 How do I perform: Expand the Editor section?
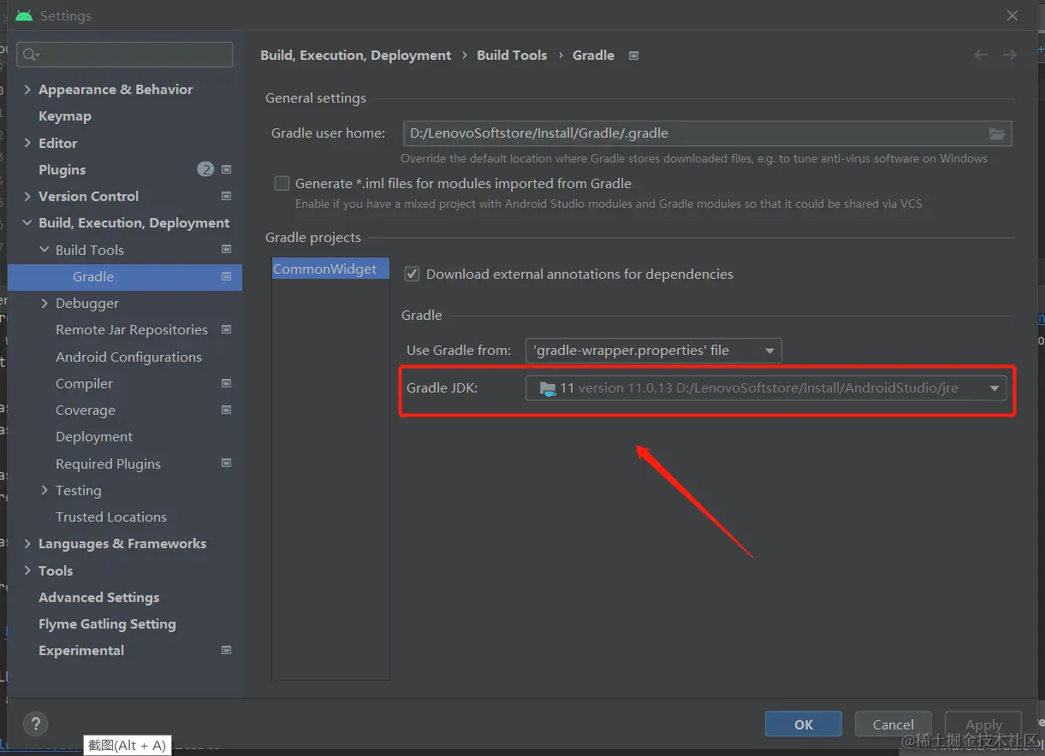(28, 143)
